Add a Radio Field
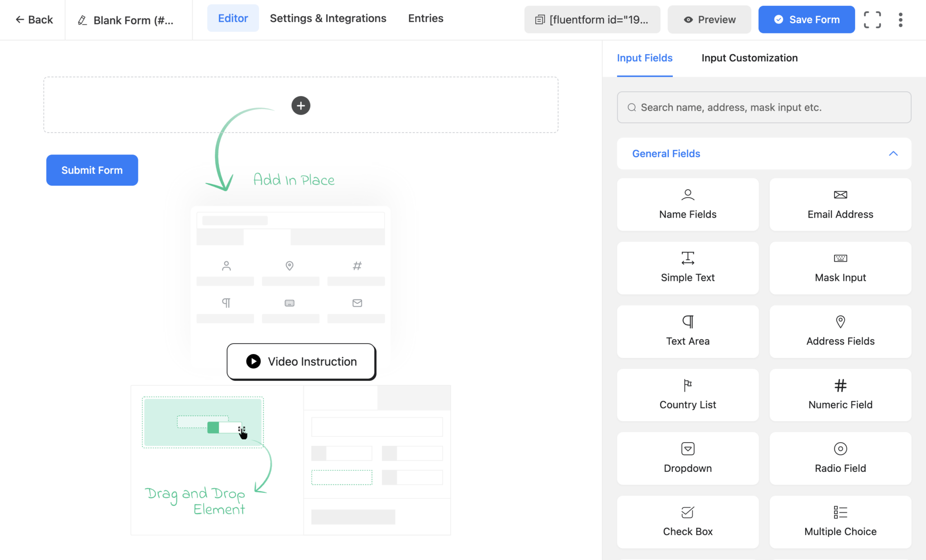 click(x=840, y=458)
